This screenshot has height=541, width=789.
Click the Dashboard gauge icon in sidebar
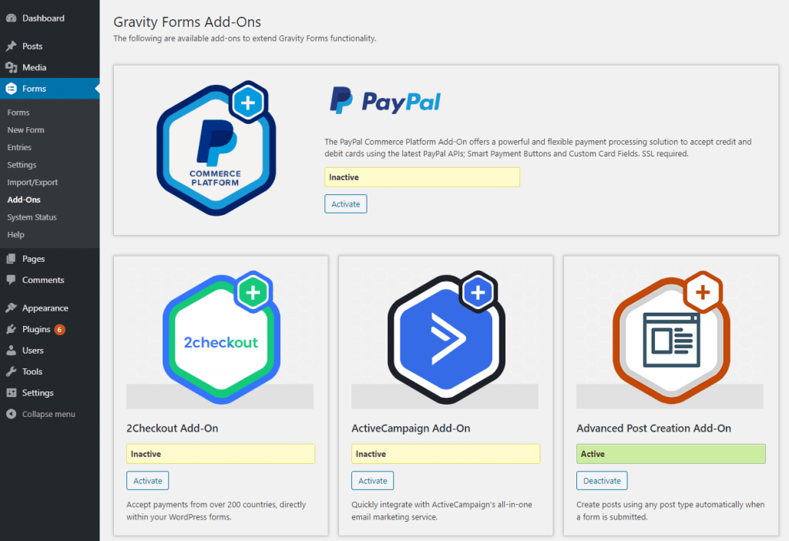(x=11, y=18)
